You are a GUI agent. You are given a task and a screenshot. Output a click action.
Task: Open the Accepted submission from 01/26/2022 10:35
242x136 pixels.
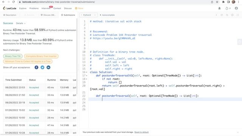pos(34,125)
